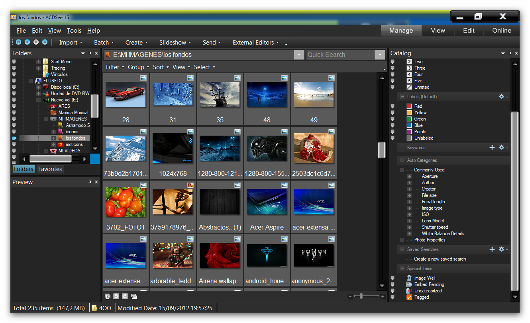
Task: Collapse the MI IMAGENES folder tree node
Action: tap(46, 119)
